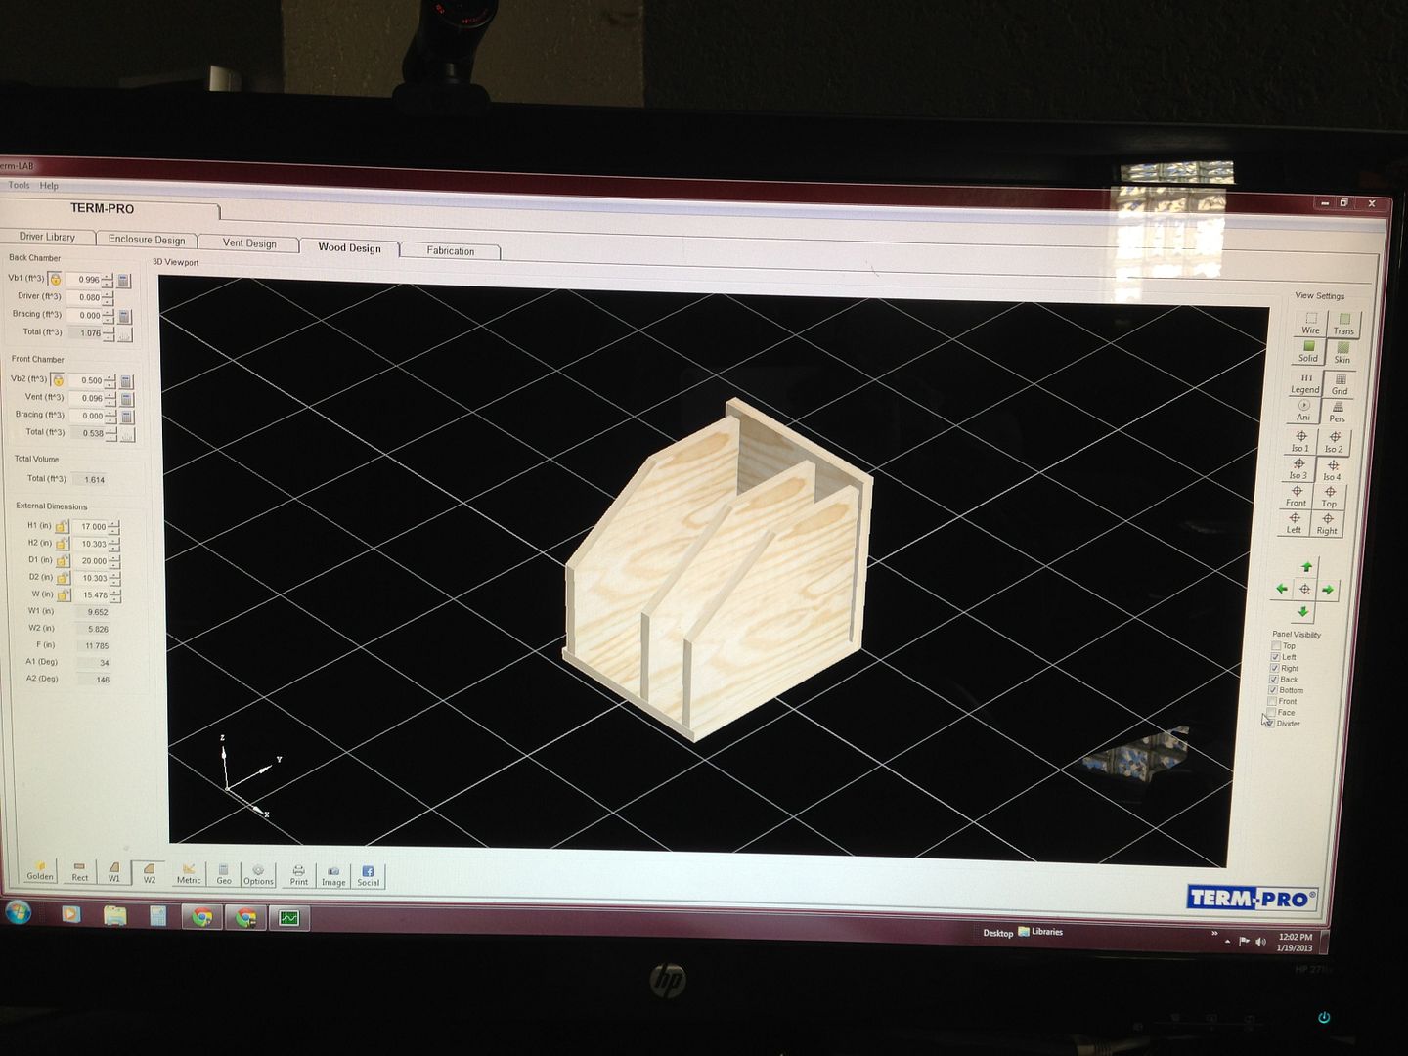Adjust the H1 height stepper
This screenshot has height=1056, width=1408.
tap(113, 527)
